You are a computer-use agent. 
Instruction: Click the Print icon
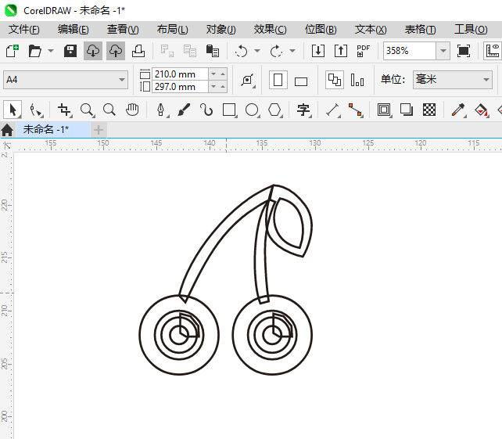(x=138, y=51)
